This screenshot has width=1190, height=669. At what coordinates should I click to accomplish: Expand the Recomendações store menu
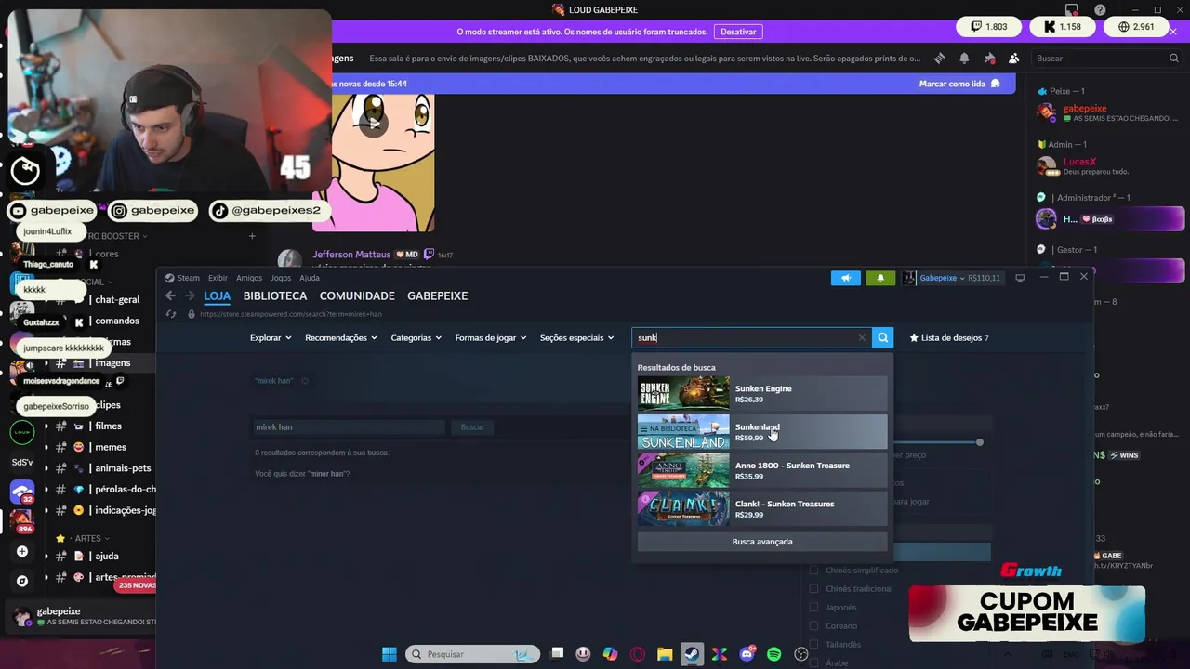[x=340, y=338]
